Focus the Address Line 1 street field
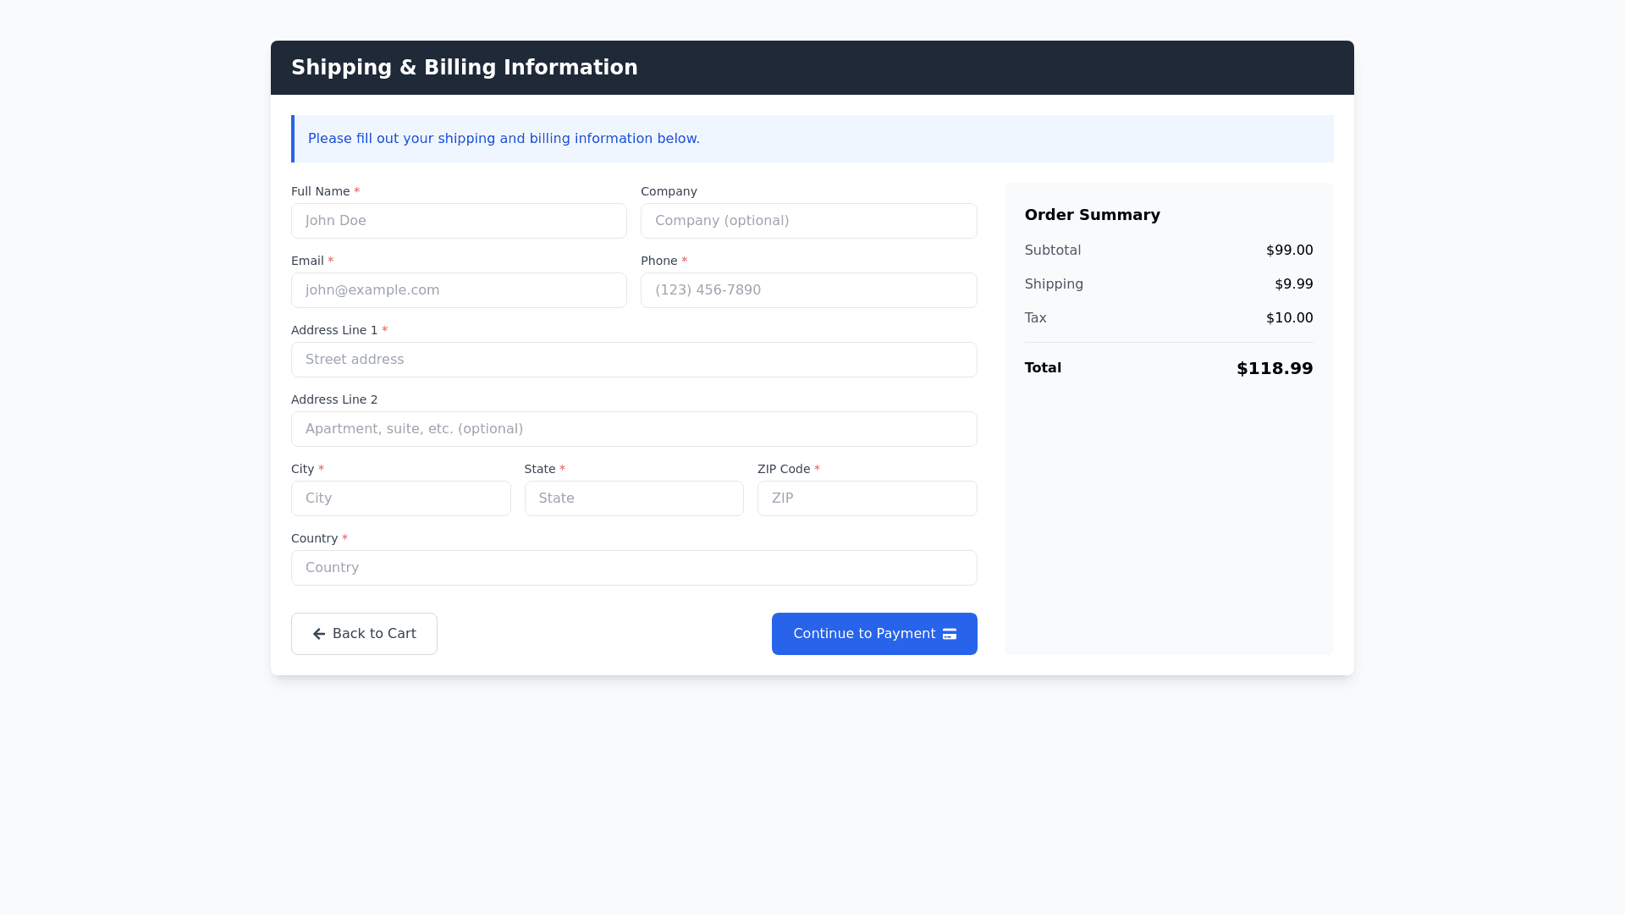This screenshot has height=914, width=1625. (633, 360)
